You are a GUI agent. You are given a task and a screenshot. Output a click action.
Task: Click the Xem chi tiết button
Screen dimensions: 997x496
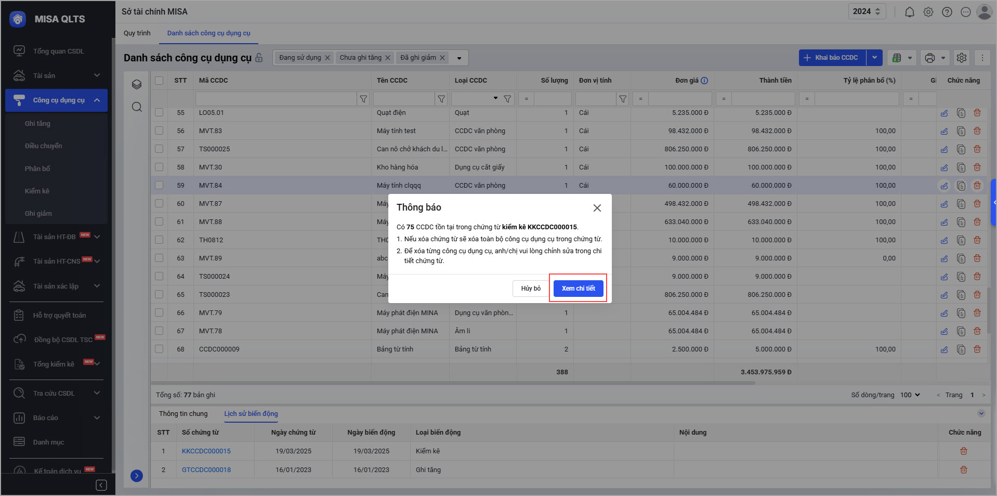tap(578, 289)
